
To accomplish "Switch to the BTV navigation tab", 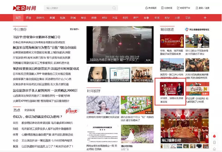I will coord(167,17).
